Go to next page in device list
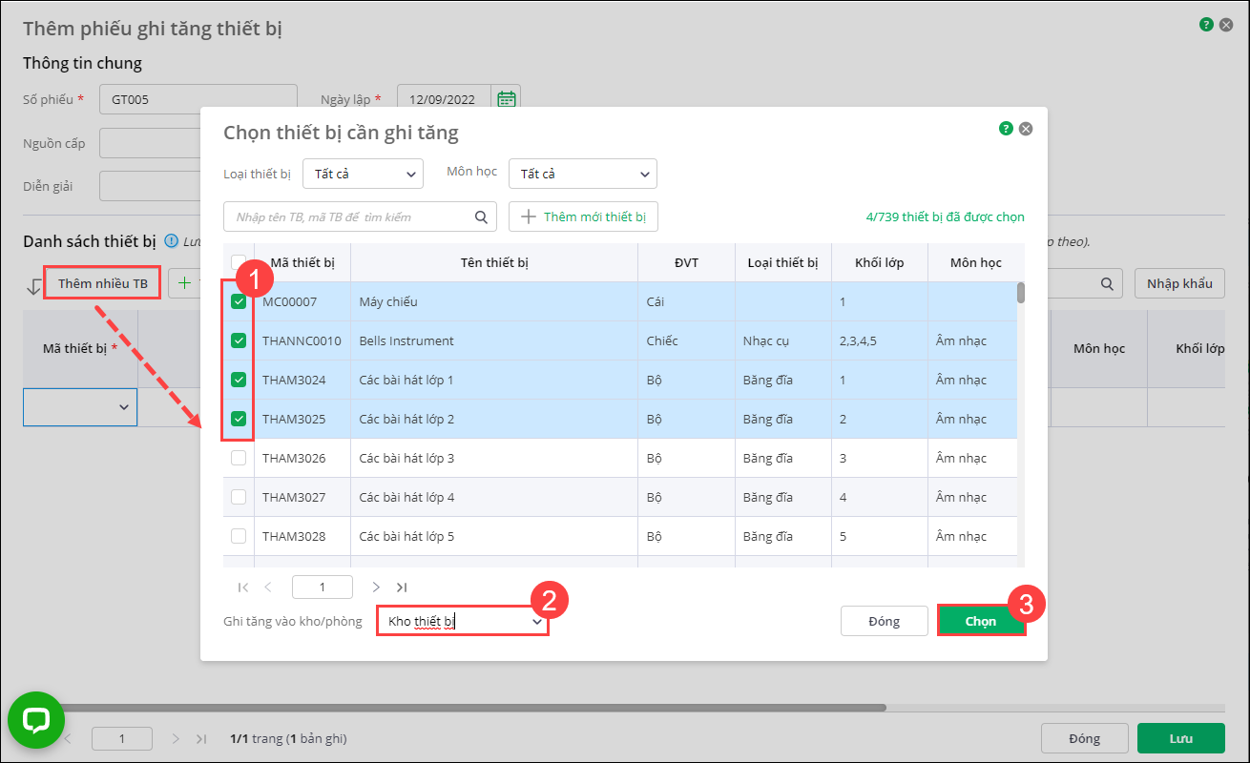Screen dimensions: 1250x763 pyautogui.click(x=376, y=588)
